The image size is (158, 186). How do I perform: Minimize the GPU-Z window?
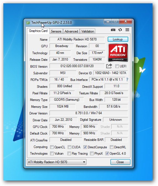pos(108,21)
